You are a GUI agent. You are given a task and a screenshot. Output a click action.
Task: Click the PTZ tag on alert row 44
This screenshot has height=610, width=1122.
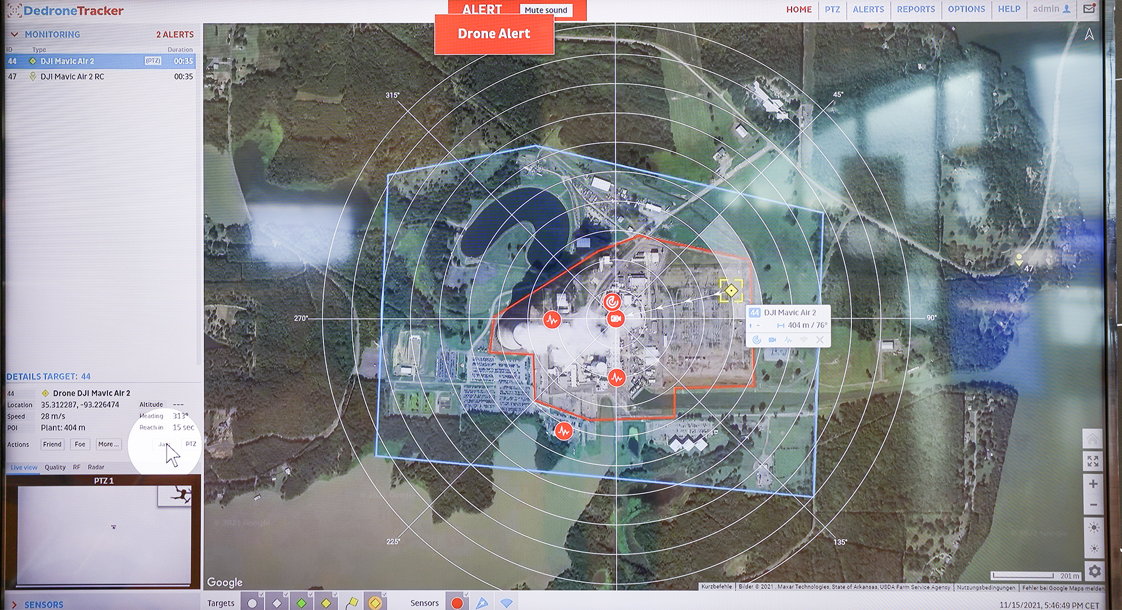[153, 61]
